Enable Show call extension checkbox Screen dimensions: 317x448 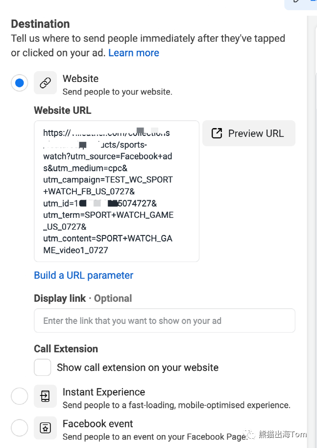(x=43, y=368)
